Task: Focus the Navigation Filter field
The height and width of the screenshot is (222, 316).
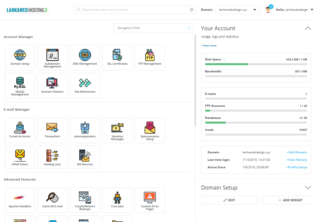Action: pyautogui.click(x=154, y=28)
